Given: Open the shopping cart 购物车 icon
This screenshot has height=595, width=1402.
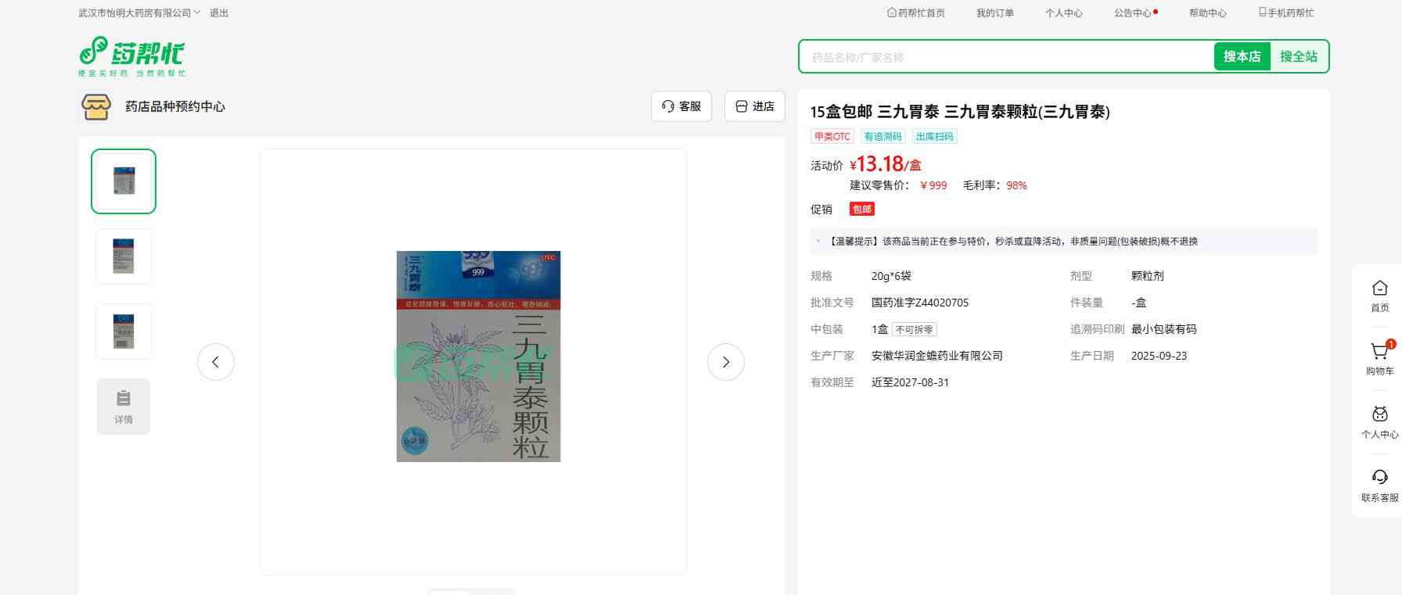Looking at the screenshot, I should (1379, 352).
